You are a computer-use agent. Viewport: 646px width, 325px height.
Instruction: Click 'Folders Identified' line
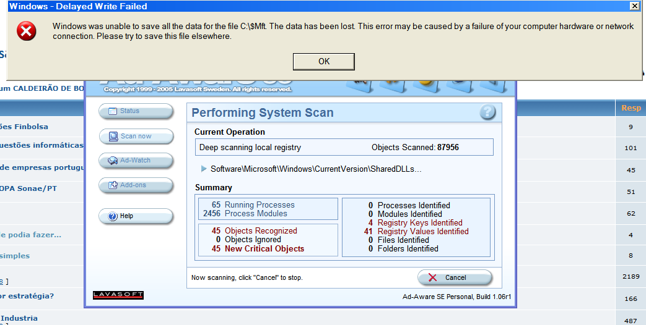coord(403,248)
